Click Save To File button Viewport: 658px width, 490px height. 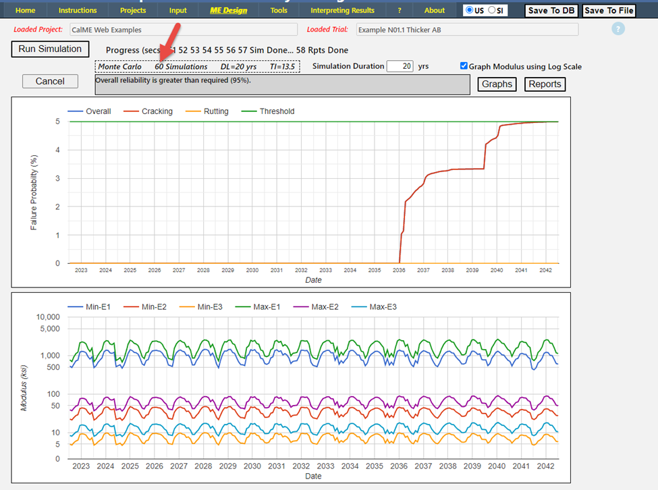point(609,10)
